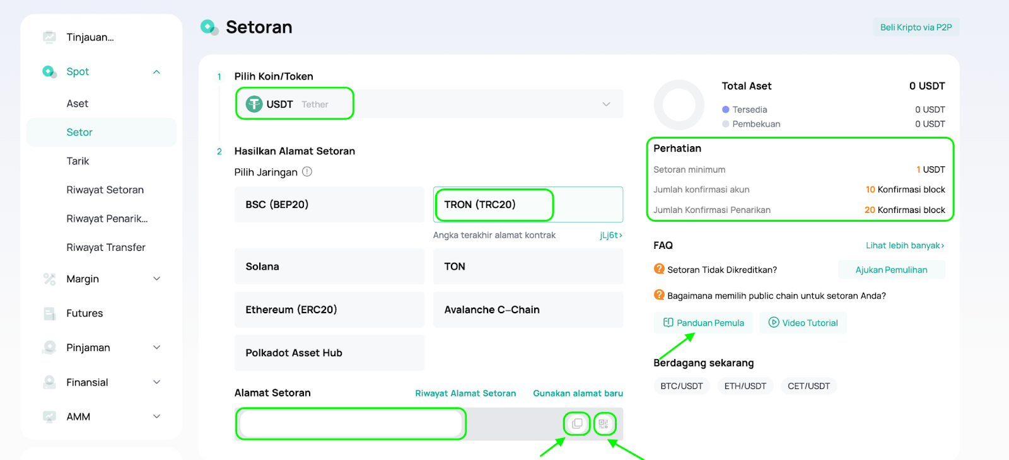Open Gunakan alamat baru link
Image resolution: width=1009 pixels, height=460 pixels.
coord(578,393)
